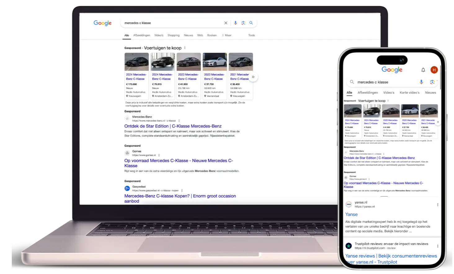Show next car listings on laptop carousel

[253, 77]
